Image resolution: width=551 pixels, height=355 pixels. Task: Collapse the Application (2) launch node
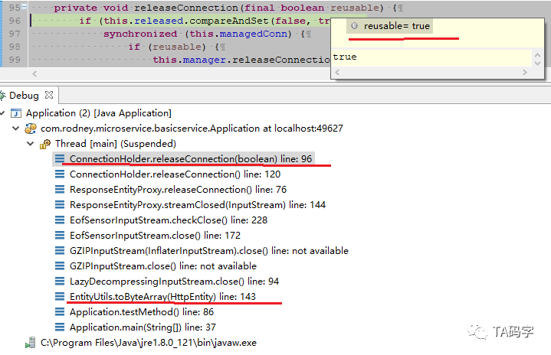(3, 113)
